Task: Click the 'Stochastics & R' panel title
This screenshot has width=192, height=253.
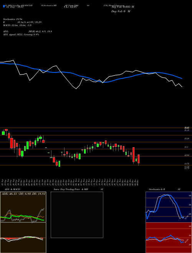Action: (157, 189)
